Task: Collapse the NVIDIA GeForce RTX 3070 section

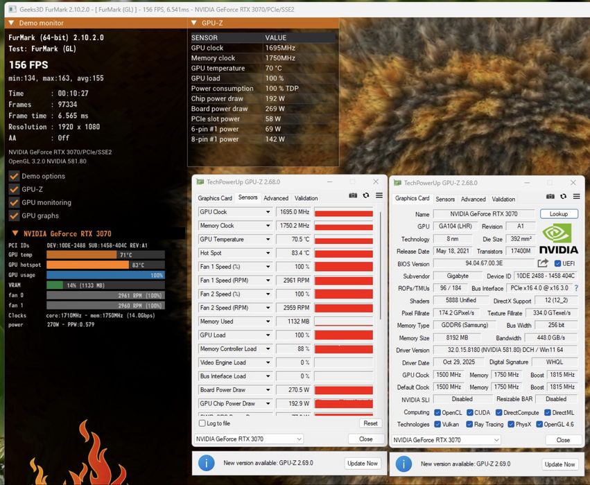Action: click(15, 233)
